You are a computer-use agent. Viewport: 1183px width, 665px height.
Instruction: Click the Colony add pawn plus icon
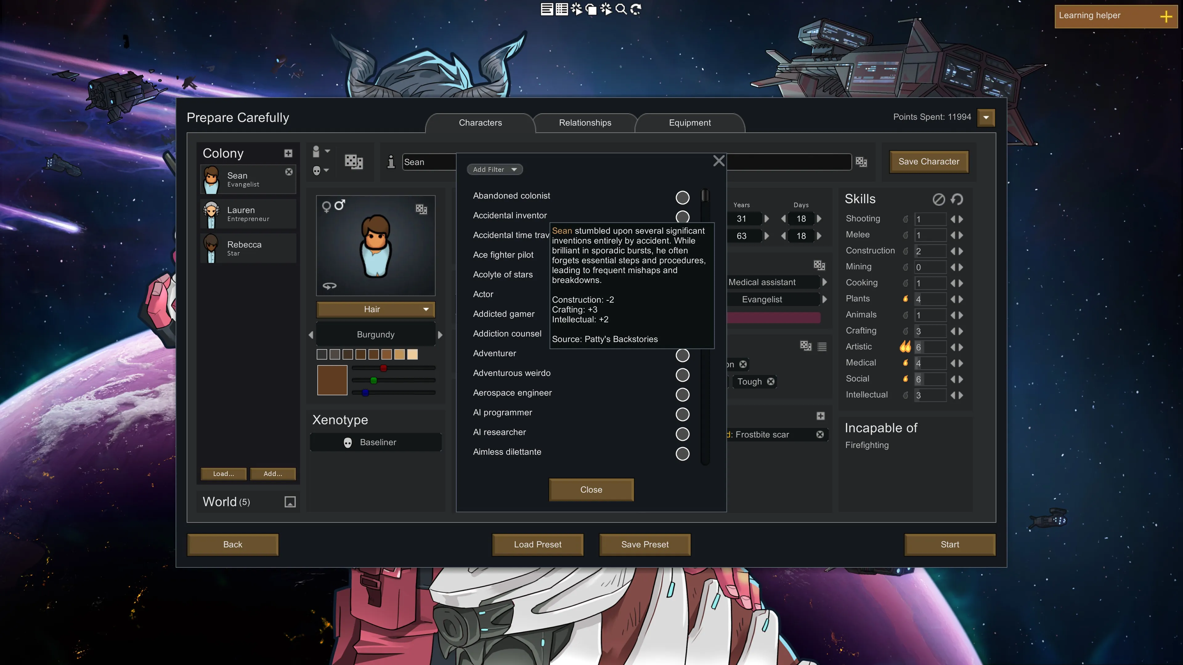[x=288, y=153]
